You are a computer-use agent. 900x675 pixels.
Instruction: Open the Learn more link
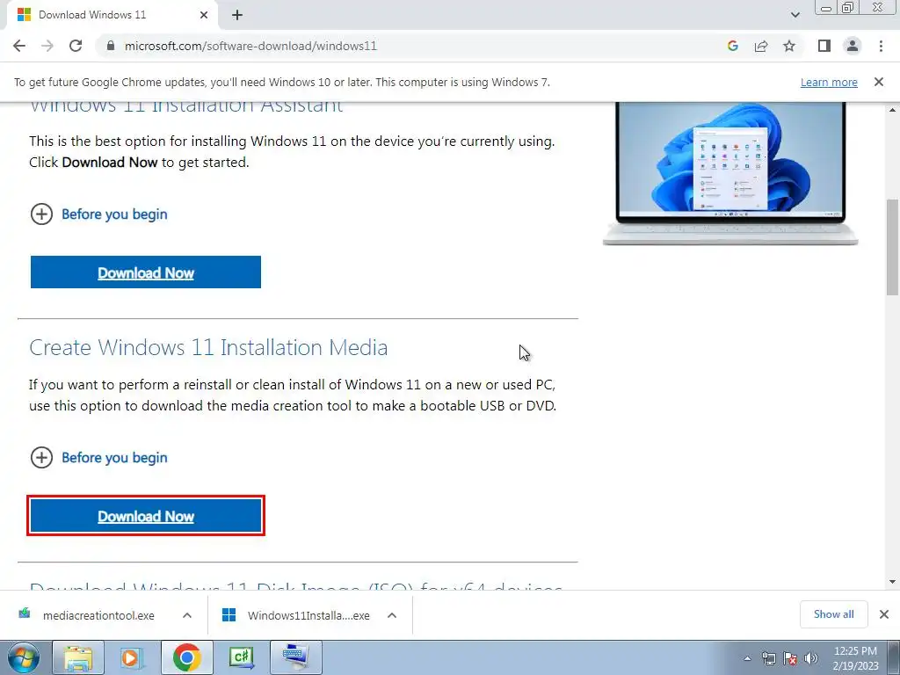point(829,82)
